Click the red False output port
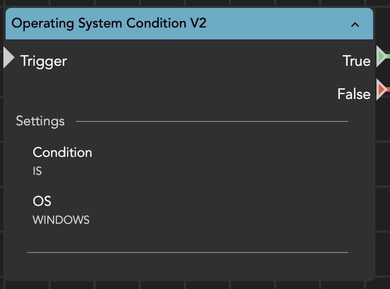390x289 pixels. point(381,89)
